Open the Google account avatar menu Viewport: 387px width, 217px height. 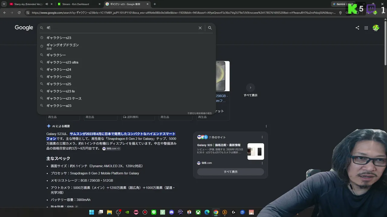[376, 28]
